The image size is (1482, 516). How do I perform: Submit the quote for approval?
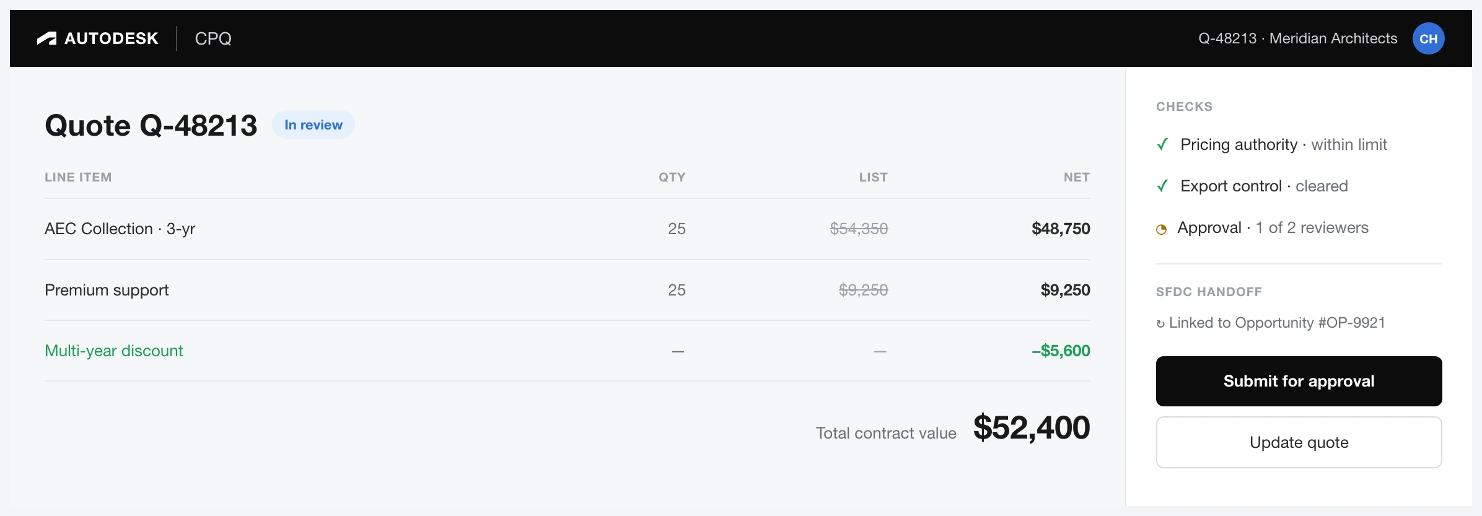coord(1299,381)
